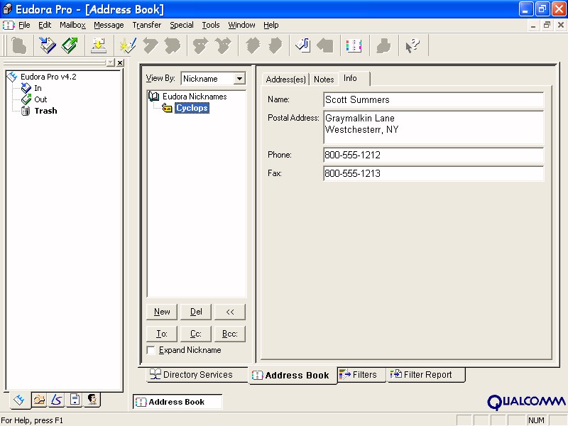The height and width of the screenshot is (426, 568).
Task: Switch to Signatures tab in side panel
Action: [x=57, y=400]
